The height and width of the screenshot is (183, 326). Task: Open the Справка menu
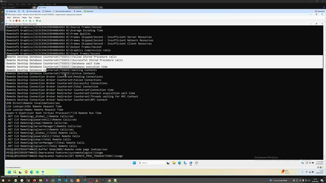[x=37, y=18]
